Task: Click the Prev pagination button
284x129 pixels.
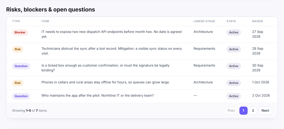Action: pyautogui.click(x=231, y=111)
